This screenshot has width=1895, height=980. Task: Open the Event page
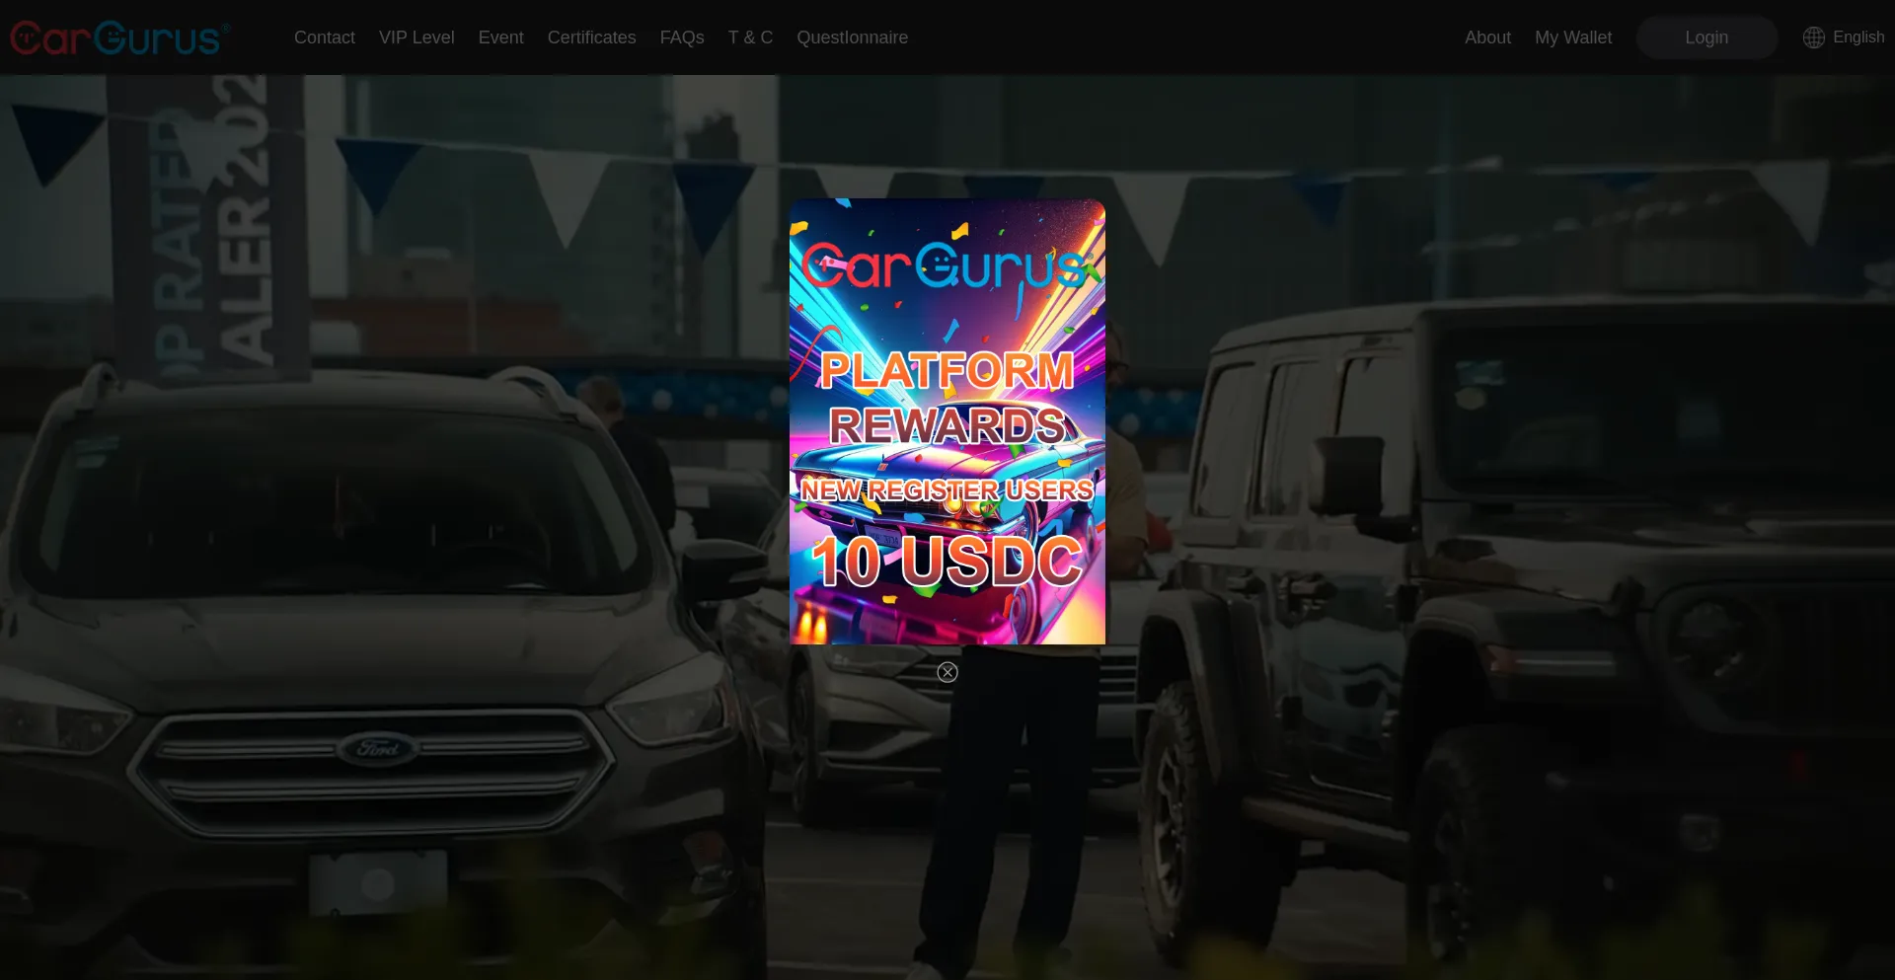(500, 37)
